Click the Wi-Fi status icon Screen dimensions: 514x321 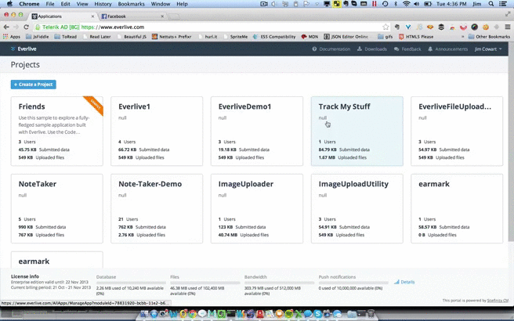pos(406,4)
